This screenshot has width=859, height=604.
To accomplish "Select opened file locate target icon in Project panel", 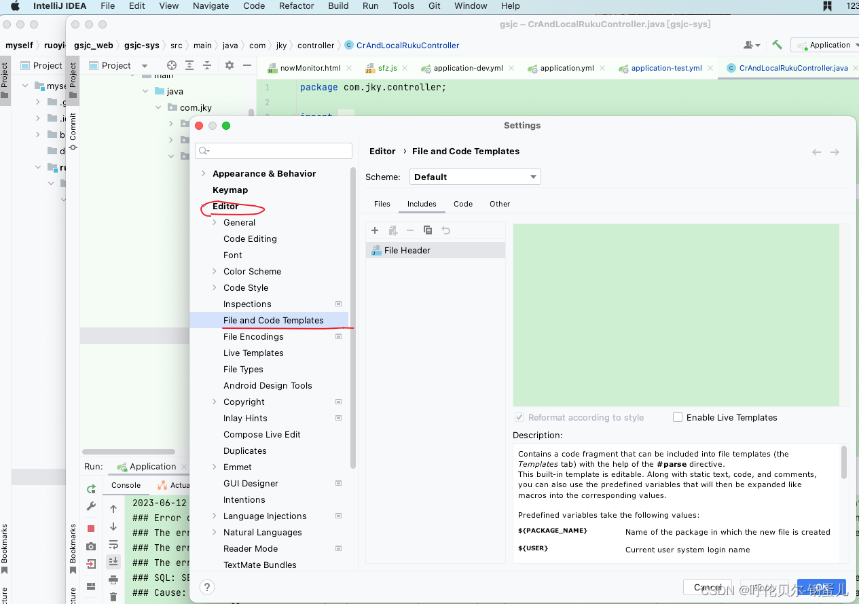I will tap(172, 65).
